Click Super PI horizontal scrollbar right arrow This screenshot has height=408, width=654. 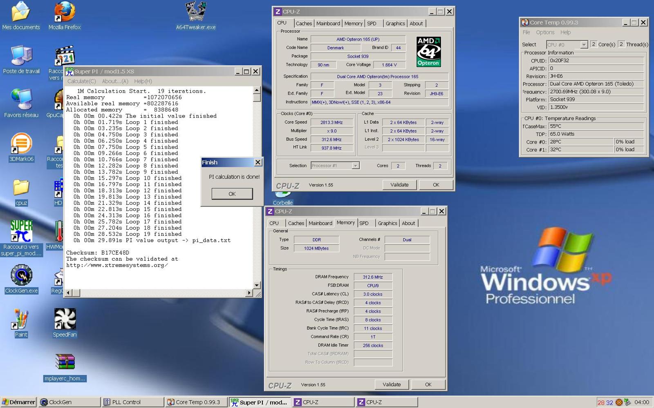click(249, 293)
